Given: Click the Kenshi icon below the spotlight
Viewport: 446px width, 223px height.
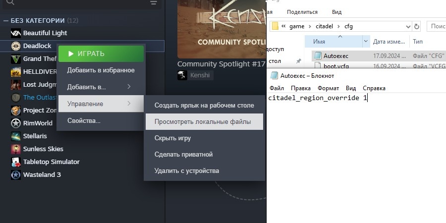Looking at the screenshot, I should click(x=182, y=75).
